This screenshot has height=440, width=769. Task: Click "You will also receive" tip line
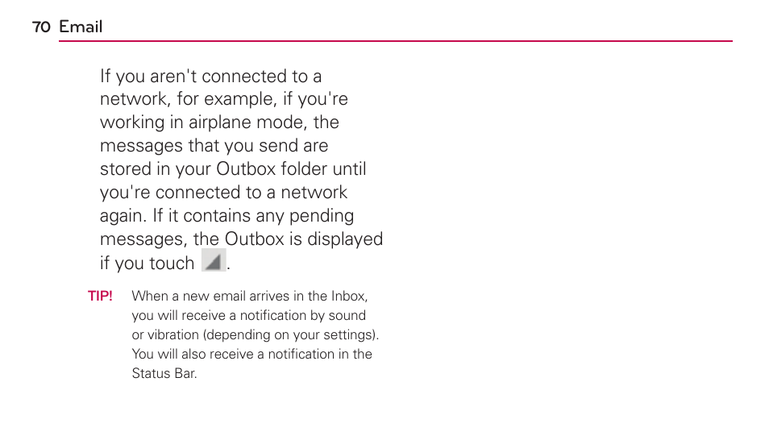[x=193, y=354]
